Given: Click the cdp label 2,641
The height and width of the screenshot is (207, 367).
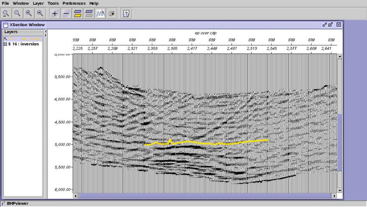Looking at the screenshot, I should click(x=326, y=49).
